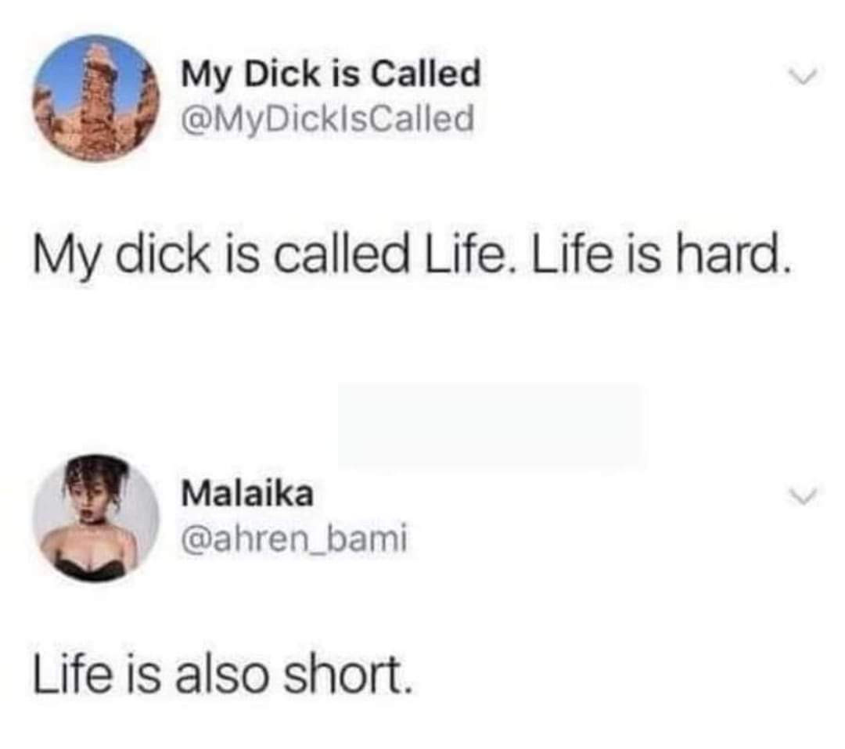Select the word Called in top display name
Viewport: 845px width, 749px height.
[x=426, y=74]
